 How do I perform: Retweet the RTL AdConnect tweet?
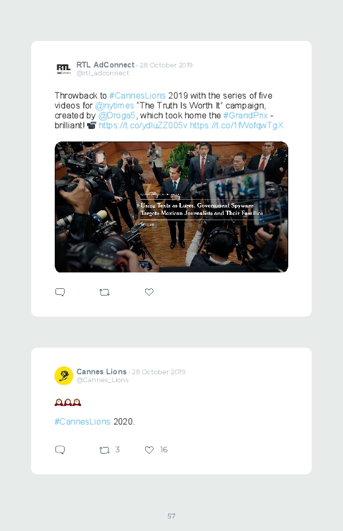click(104, 292)
